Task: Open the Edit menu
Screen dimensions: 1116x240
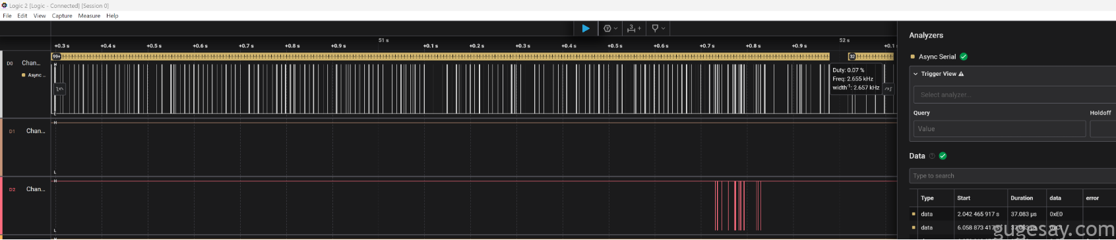Action: (x=22, y=16)
